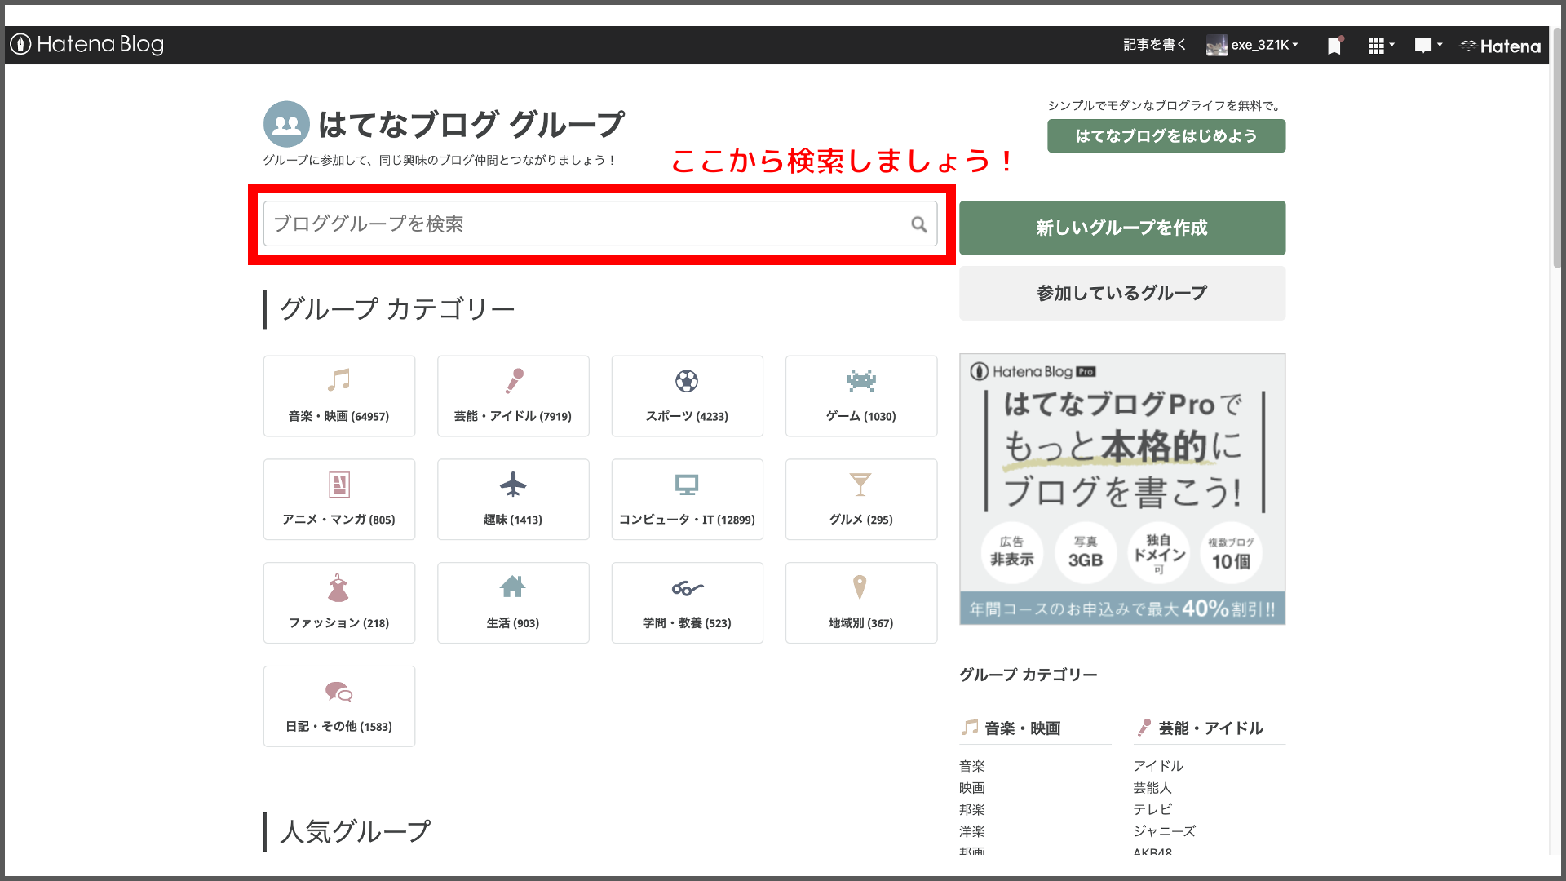Click 新しいグループを作成 button
The height and width of the screenshot is (881, 1566).
(1122, 228)
